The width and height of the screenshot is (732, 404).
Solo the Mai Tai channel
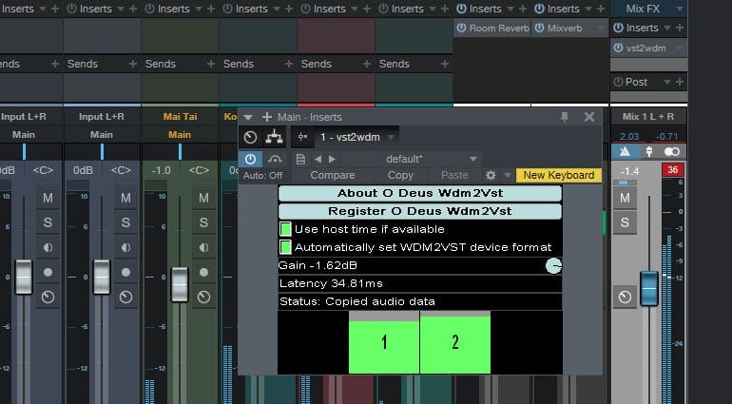point(203,222)
